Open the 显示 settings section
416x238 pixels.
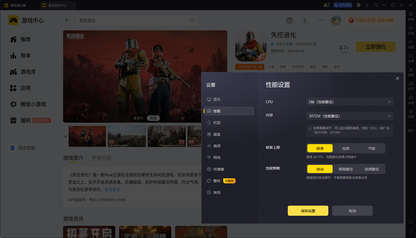[229, 99]
